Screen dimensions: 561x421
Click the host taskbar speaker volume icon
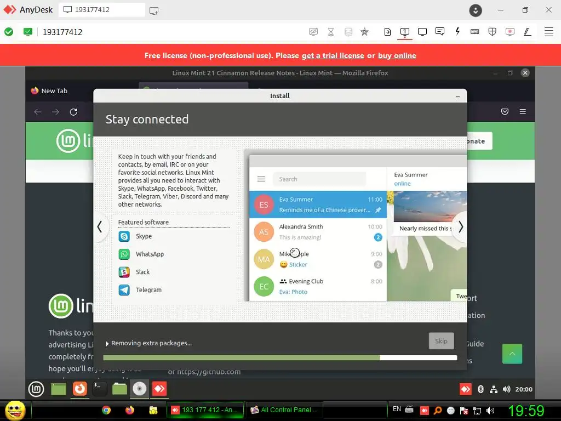click(x=490, y=411)
